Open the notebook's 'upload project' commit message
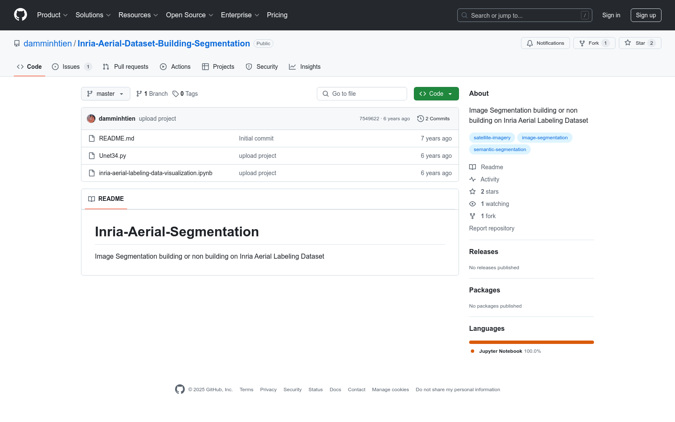 pyautogui.click(x=257, y=173)
